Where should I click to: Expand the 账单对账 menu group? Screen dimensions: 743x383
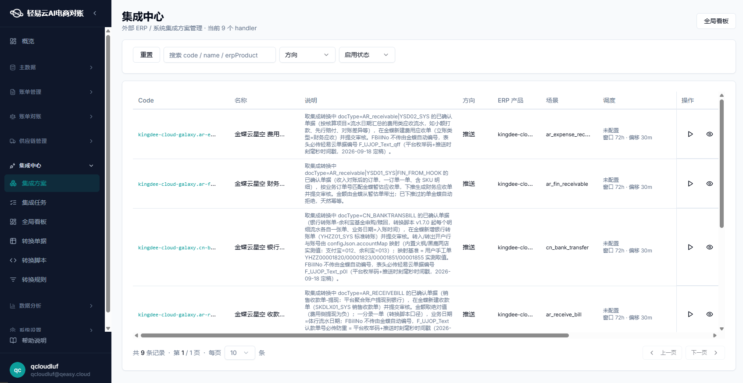coord(52,117)
